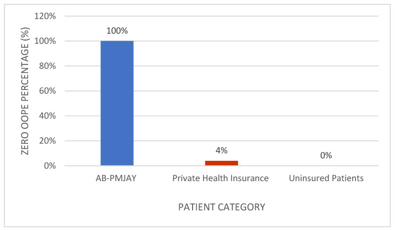Select the PATIENT CATEGORY axis title
Viewport: 395px width, 230px height.
[x=222, y=207]
